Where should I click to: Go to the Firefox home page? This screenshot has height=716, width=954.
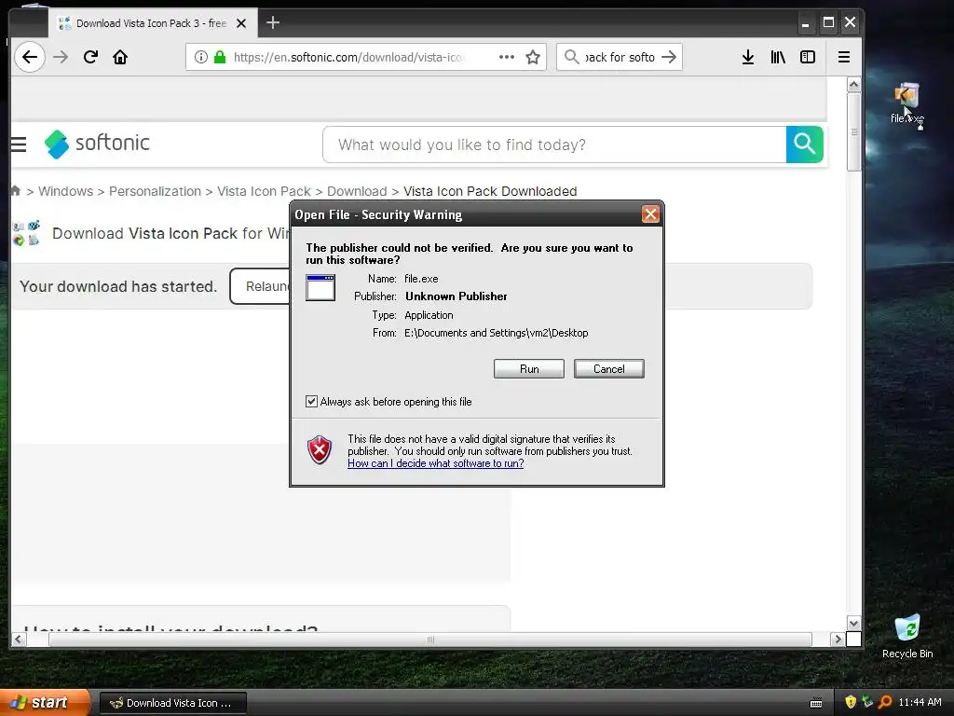[x=120, y=57]
